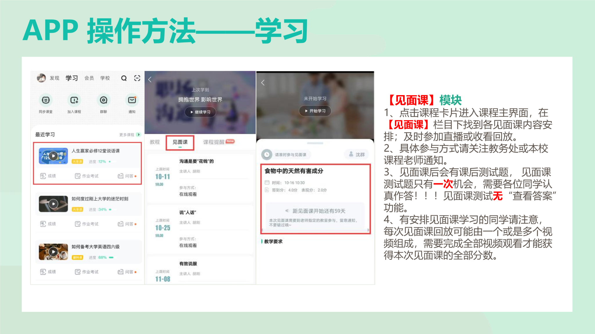Click the bottom sheet drag handle
This screenshot has width=595, height=334.
315,143
